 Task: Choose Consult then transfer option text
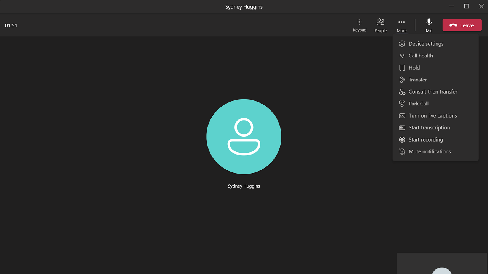pos(433,92)
